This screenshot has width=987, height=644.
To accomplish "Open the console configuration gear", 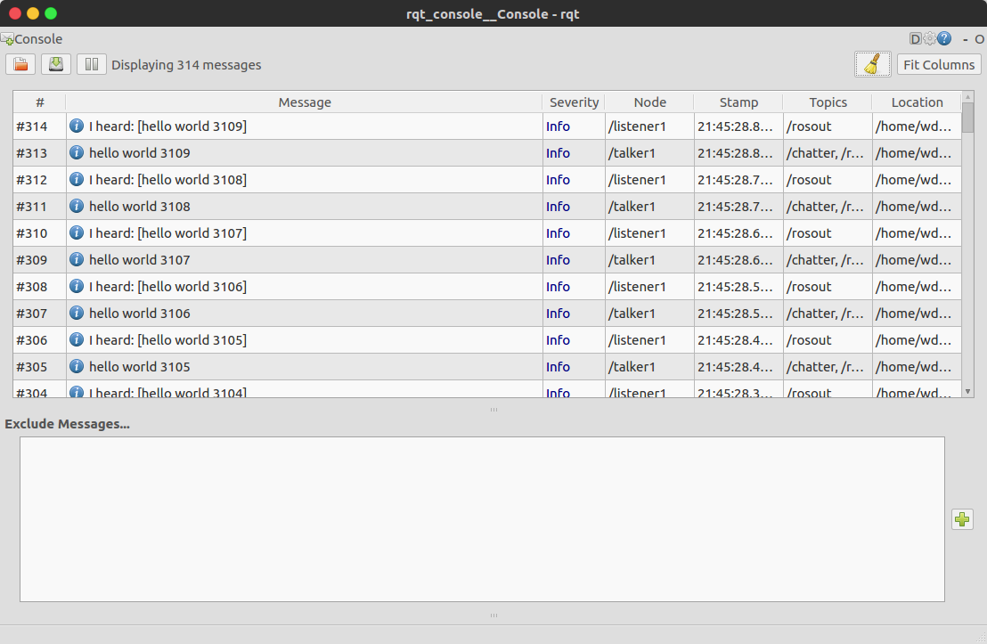I will (x=930, y=39).
